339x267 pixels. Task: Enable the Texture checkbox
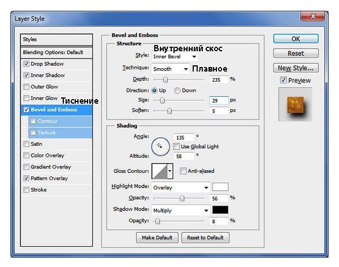coord(33,132)
